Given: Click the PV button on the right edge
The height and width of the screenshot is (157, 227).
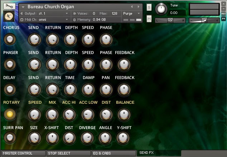Looking at the screenshot, I should (224, 18).
